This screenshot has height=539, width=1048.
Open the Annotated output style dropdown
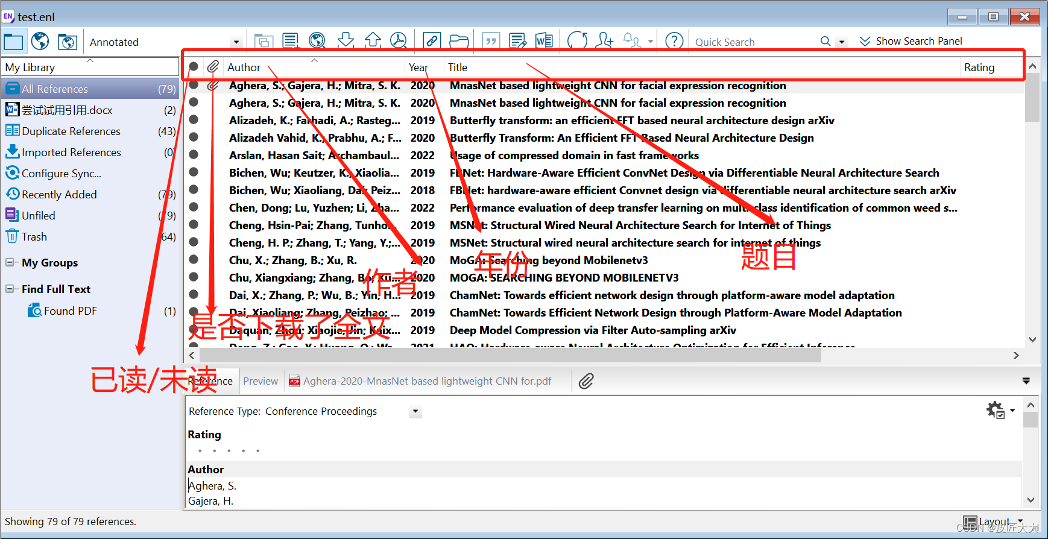236,42
